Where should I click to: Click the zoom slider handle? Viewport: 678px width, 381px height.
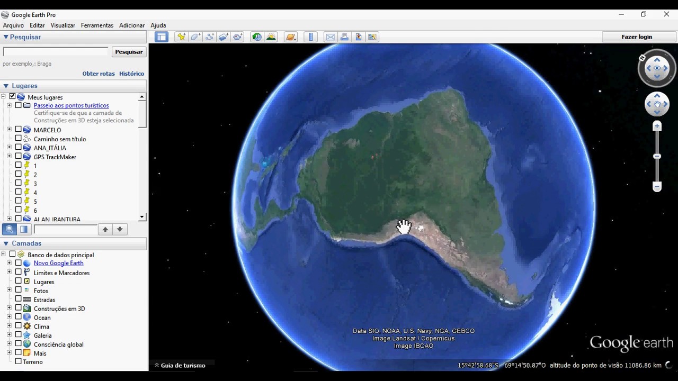pyautogui.click(x=657, y=156)
